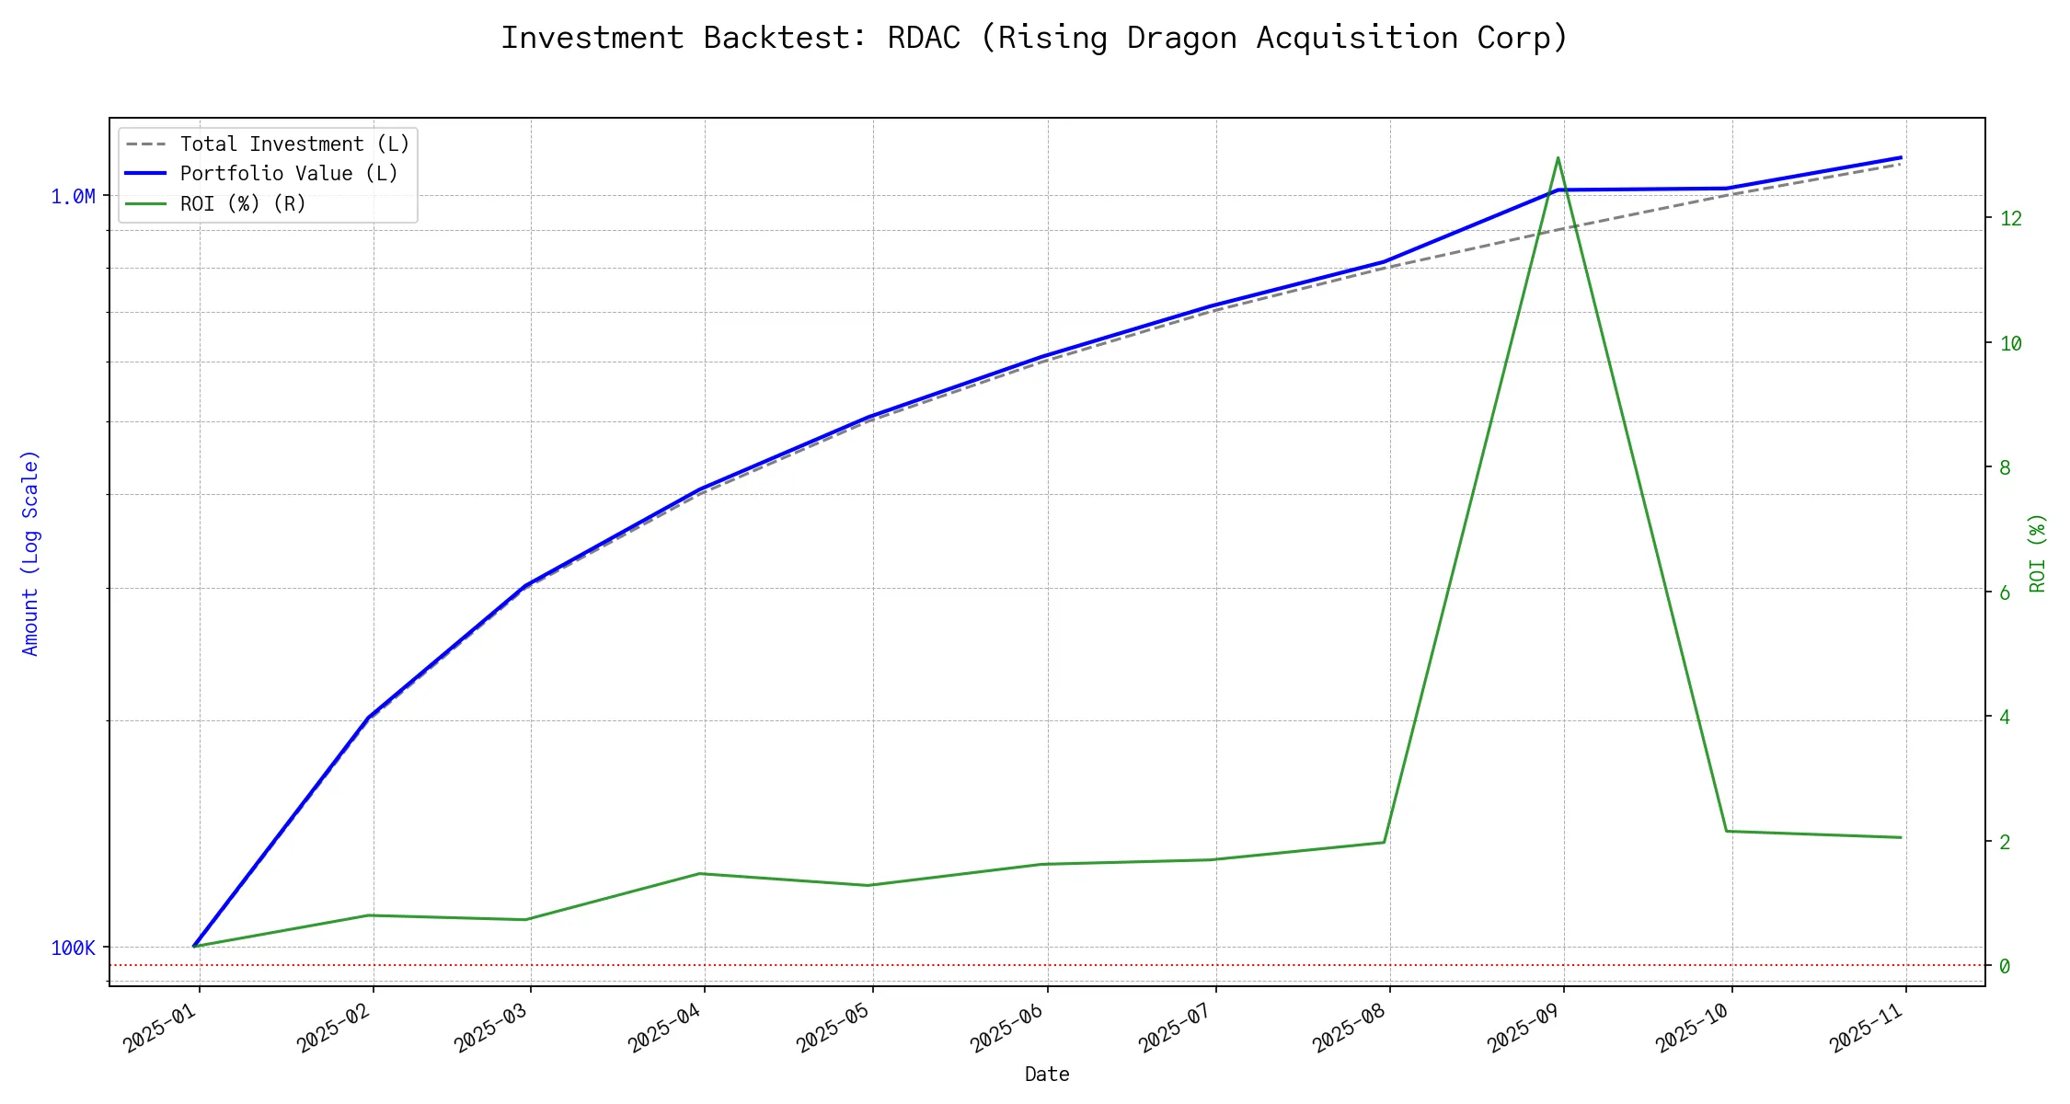This screenshot has height=1104, width=2070.
Task: Click the ROI (%) right axis label
Action: coord(2037,553)
